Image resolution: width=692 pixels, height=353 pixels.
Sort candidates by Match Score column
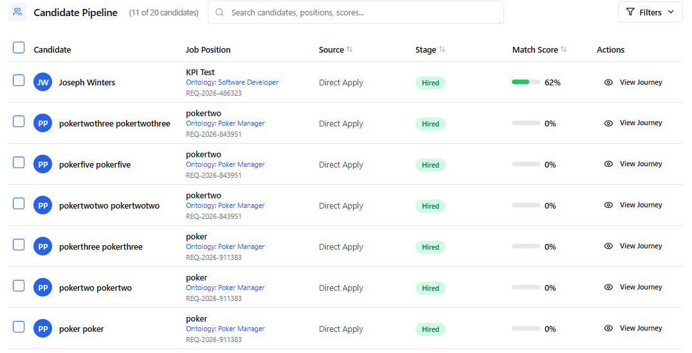(x=563, y=49)
